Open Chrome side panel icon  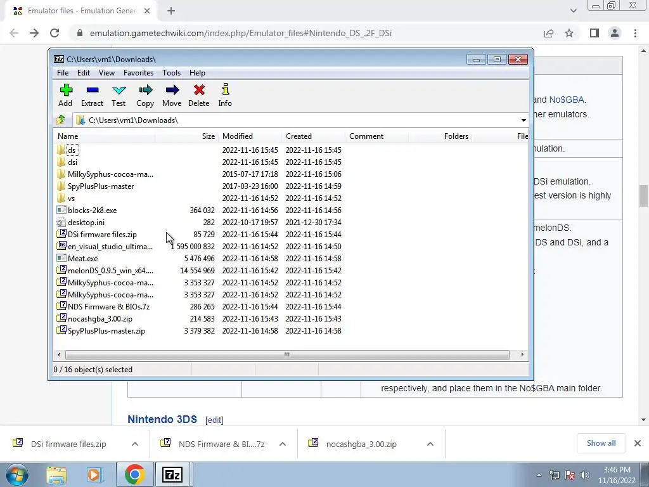pyautogui.click(x=594, y=33)
